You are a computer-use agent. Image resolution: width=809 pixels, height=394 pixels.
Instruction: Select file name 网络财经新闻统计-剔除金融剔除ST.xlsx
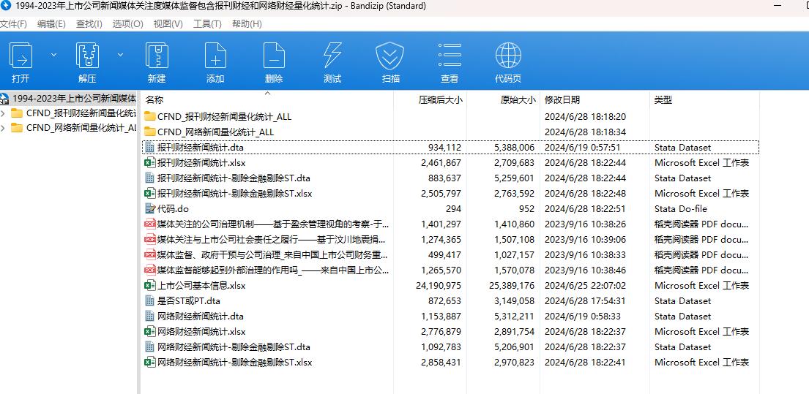point(235,362)
